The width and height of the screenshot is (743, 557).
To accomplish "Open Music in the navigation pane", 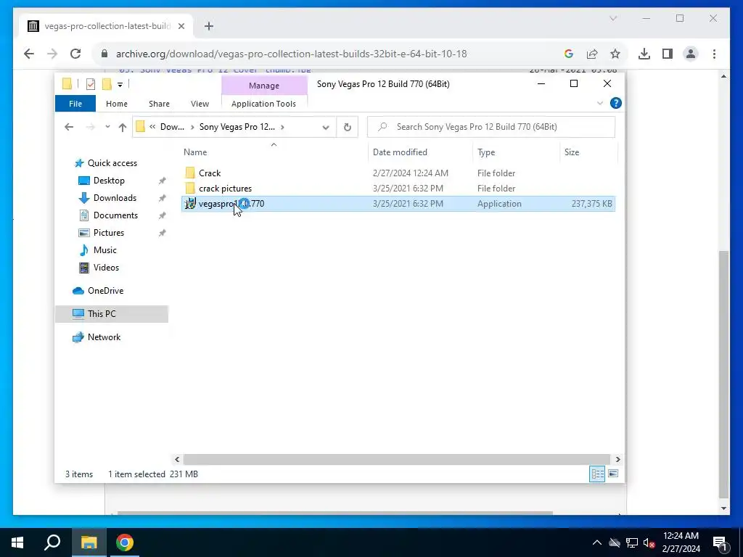I will (x=104, y=250).
